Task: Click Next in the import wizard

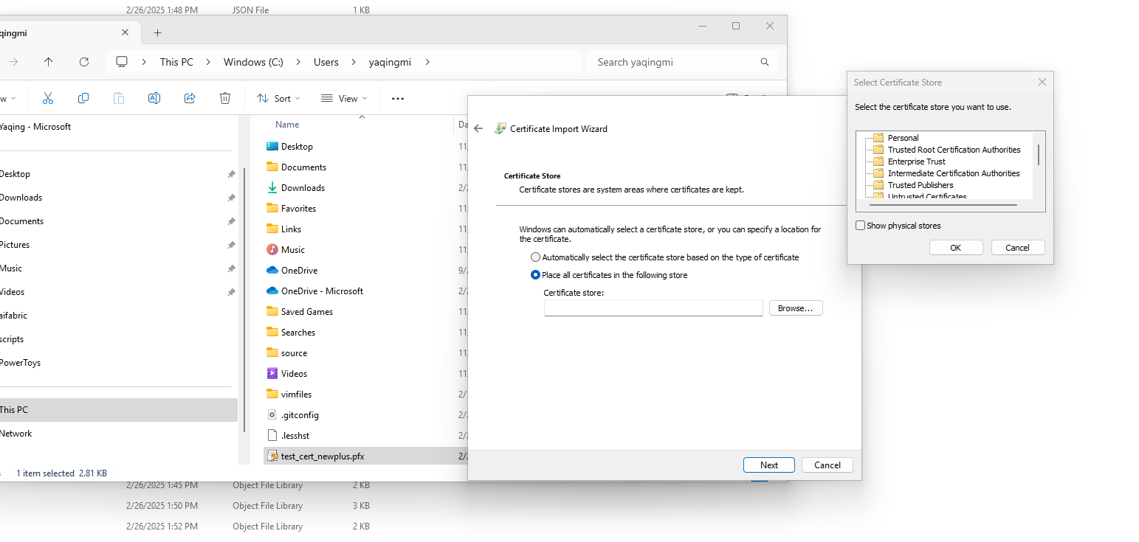Action: [768, 465]
